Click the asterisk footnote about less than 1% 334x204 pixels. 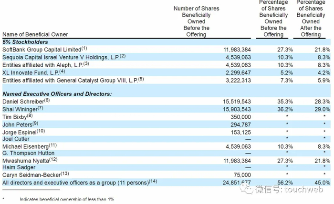66,199
